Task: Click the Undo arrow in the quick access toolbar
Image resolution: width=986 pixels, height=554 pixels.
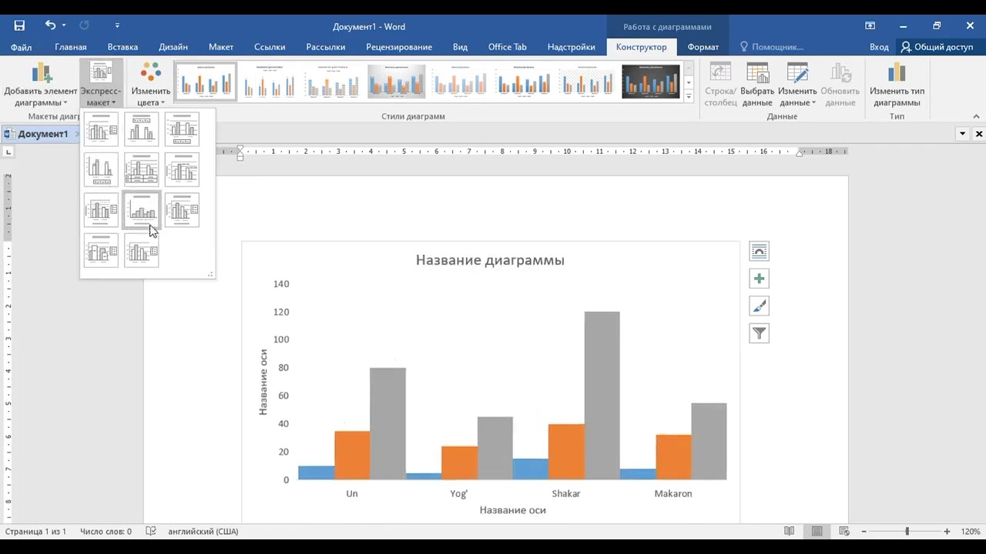Action: tap(50, 25)
